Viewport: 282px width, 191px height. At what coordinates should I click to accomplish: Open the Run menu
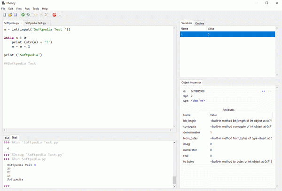tap(27, 8)
